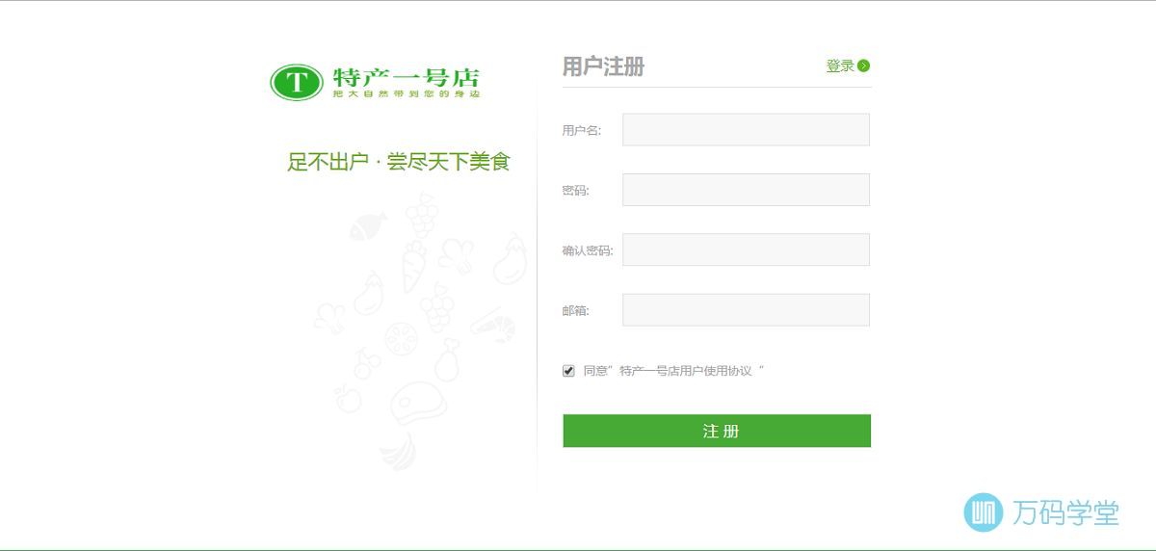The height and width of the screenshot is (551, 1156).
Task: Uncheck the user agreement checkbox
Action: [x=568, y=371]
